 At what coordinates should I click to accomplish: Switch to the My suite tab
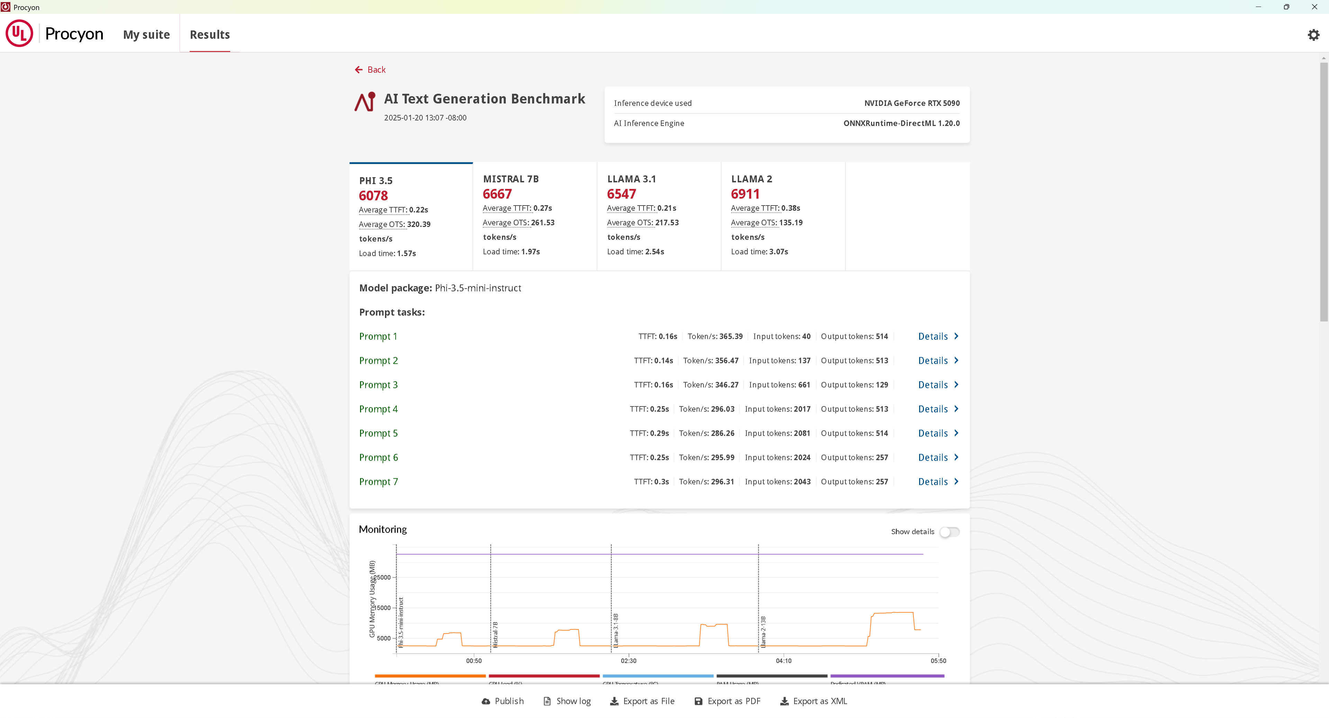click(146, 35)
